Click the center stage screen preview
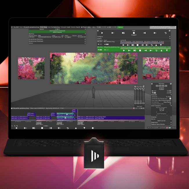This screenshot has width=189, height=189. pos(94,68)
